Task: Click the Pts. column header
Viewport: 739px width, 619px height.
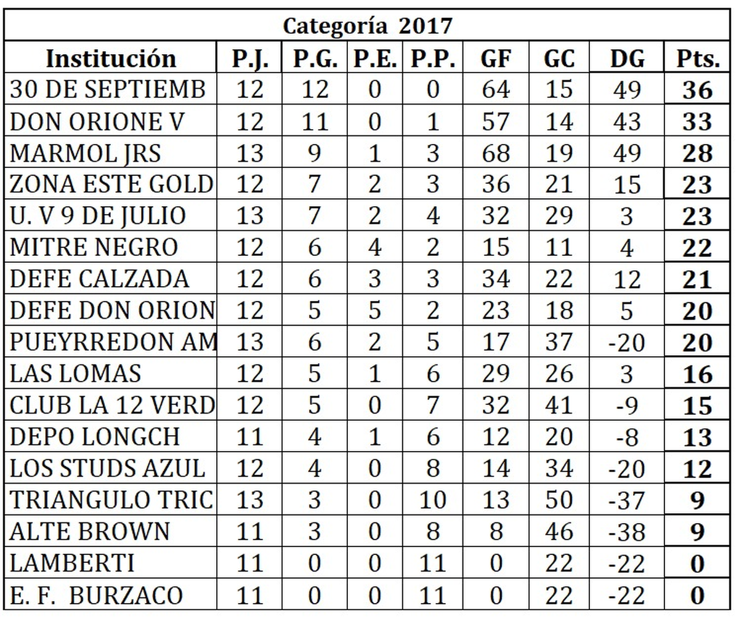Action: [698, 58]
